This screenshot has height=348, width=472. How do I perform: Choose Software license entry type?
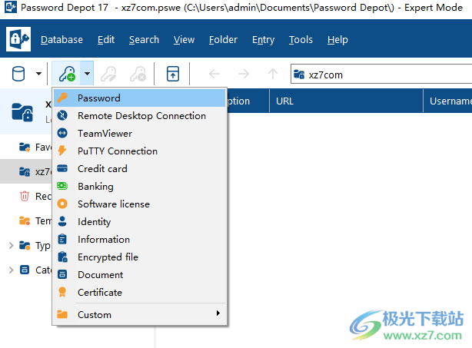click(140, 204)
